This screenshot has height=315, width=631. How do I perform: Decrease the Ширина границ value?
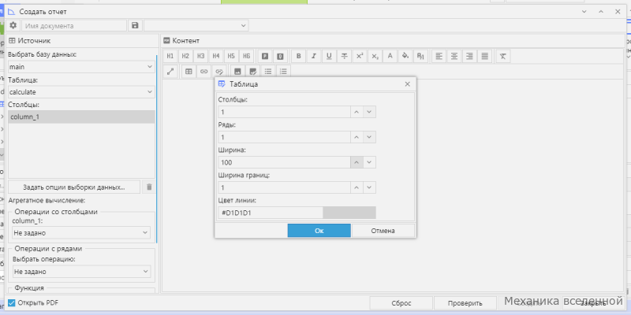369,187
